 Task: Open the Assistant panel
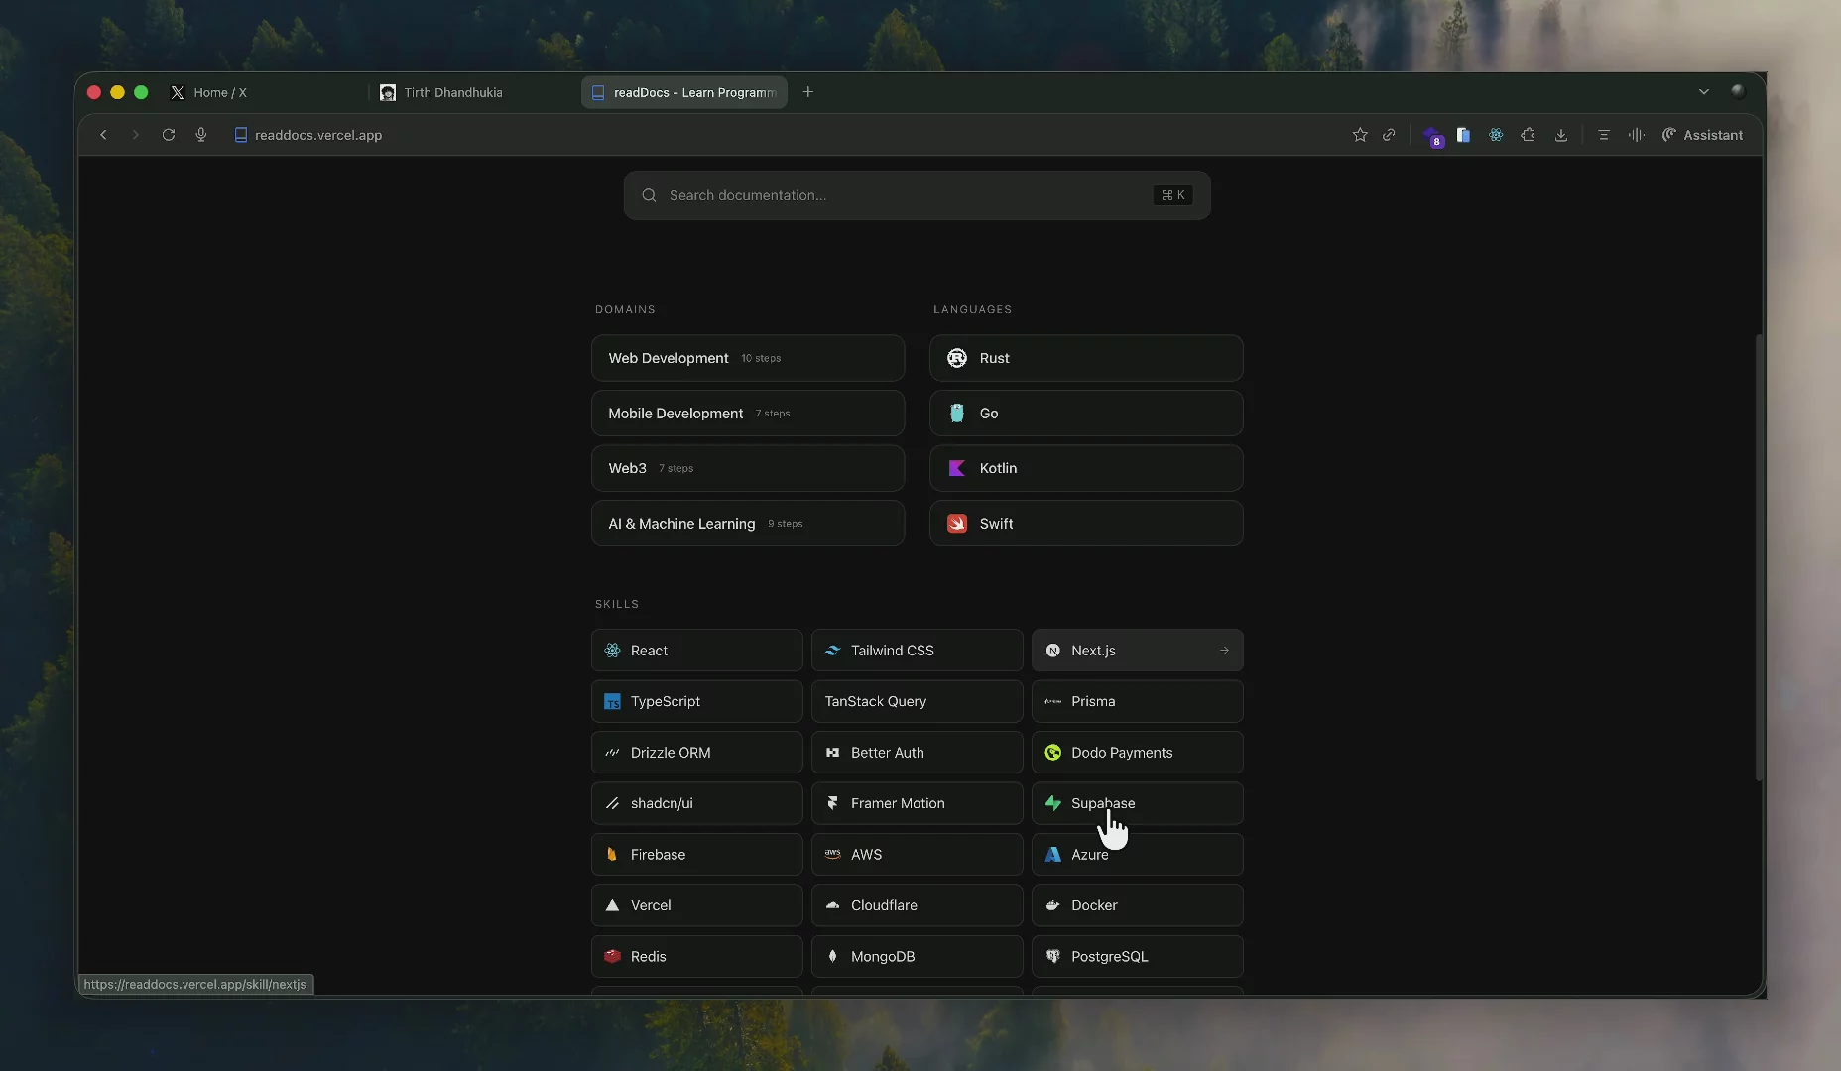click(1702, 135)
